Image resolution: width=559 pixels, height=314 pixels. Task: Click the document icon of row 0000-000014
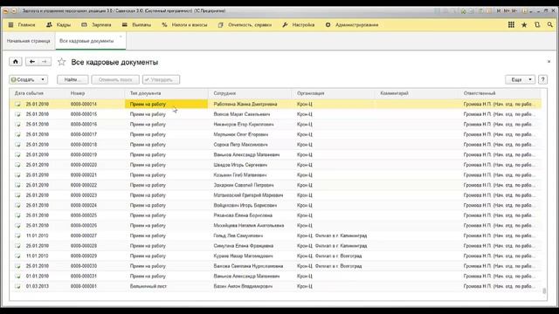17,104
